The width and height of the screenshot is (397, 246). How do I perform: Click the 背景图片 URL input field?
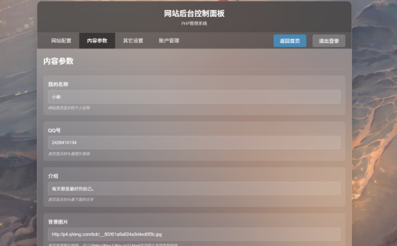pyautogui.click(x=194, y=235)
